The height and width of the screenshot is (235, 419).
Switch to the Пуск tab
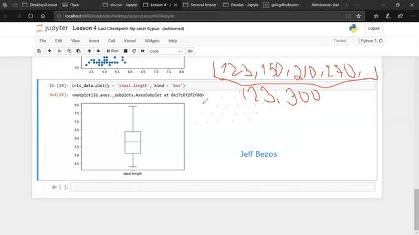(x=80, y=5)
